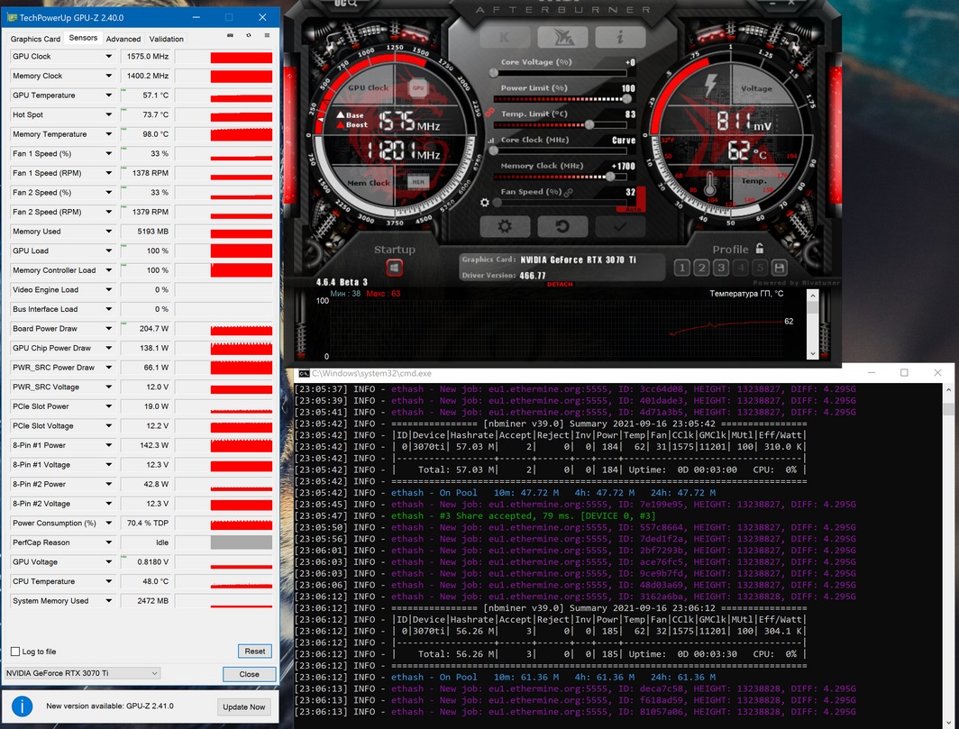
Task: Click the Update Now button
Action: click(244, 707)
